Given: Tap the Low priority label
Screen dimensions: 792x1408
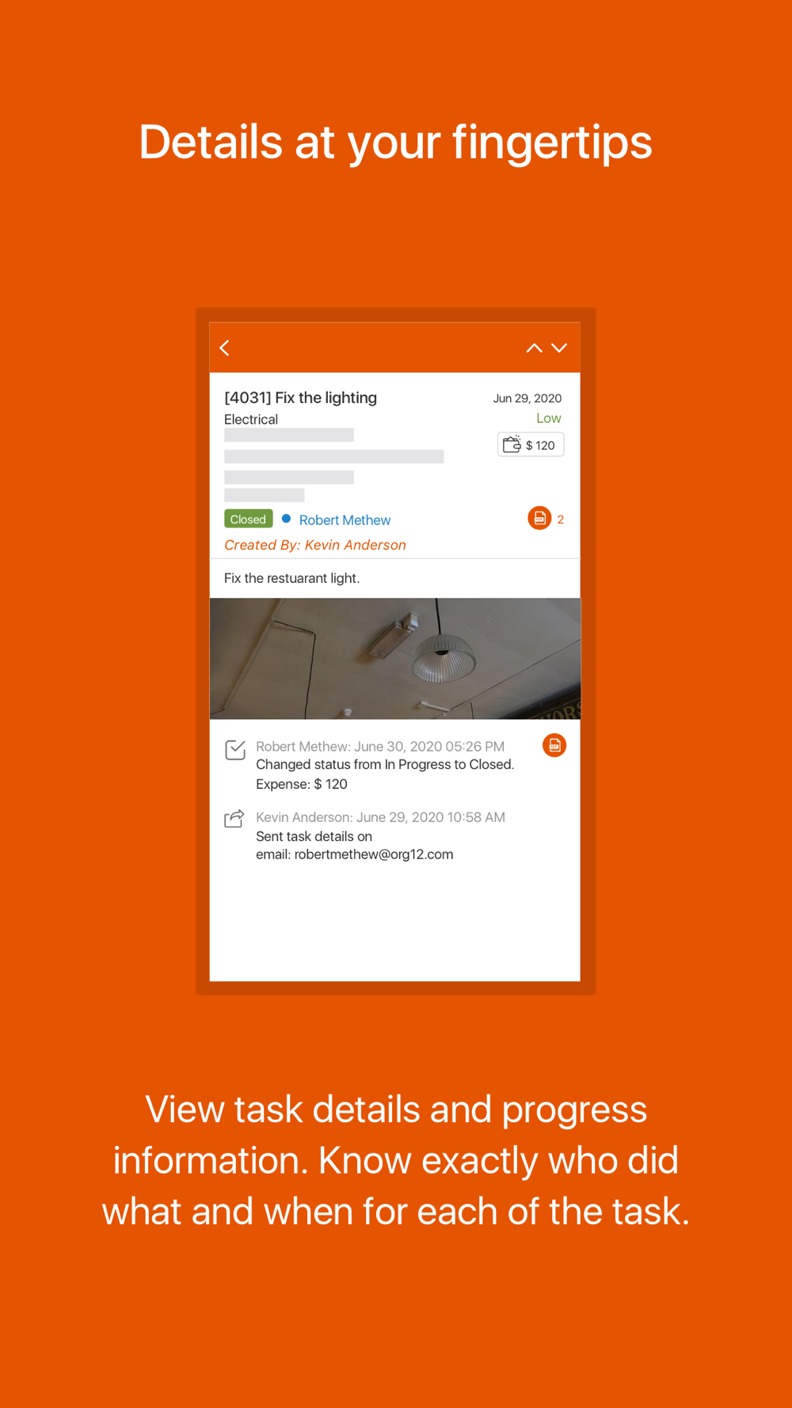Looking at the screenshot, I should pos(549,418).
